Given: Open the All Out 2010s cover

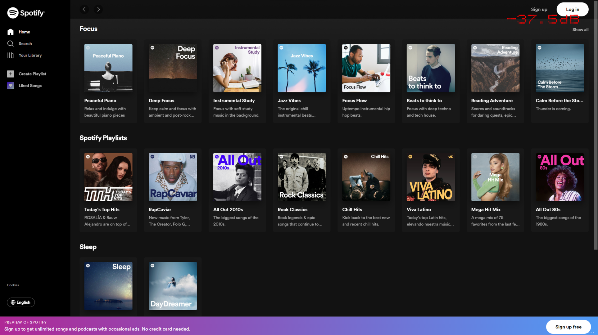Looking at the screenshot, I should point(237,177).
